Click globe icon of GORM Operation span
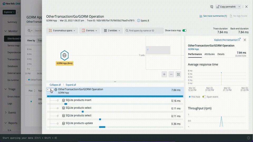 tap(56, 89)
